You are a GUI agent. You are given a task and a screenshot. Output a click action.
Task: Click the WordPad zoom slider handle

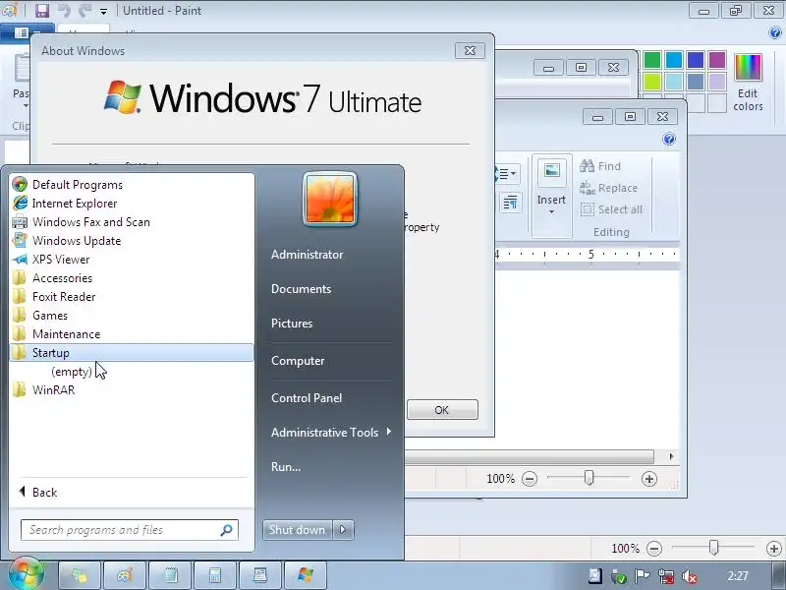tap(589, 478)
